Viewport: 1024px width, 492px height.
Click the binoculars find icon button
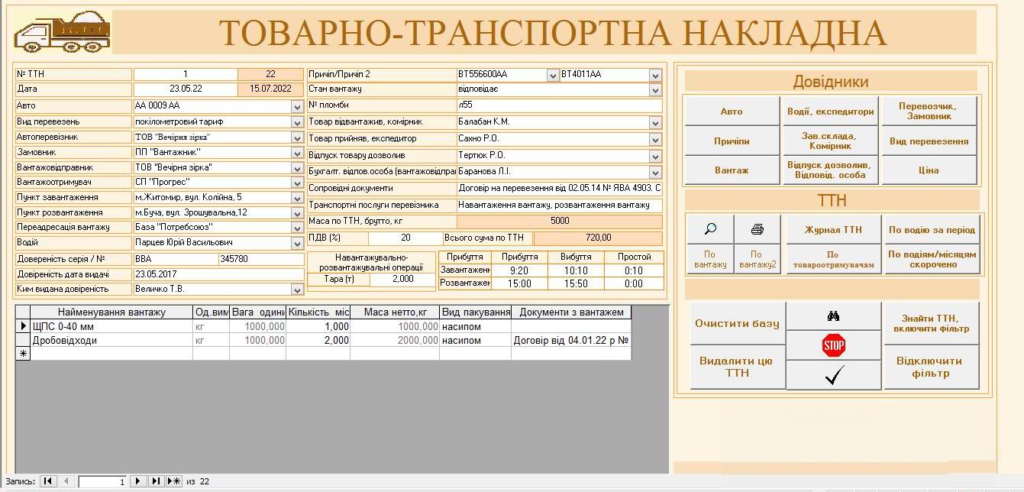(833, 316)
